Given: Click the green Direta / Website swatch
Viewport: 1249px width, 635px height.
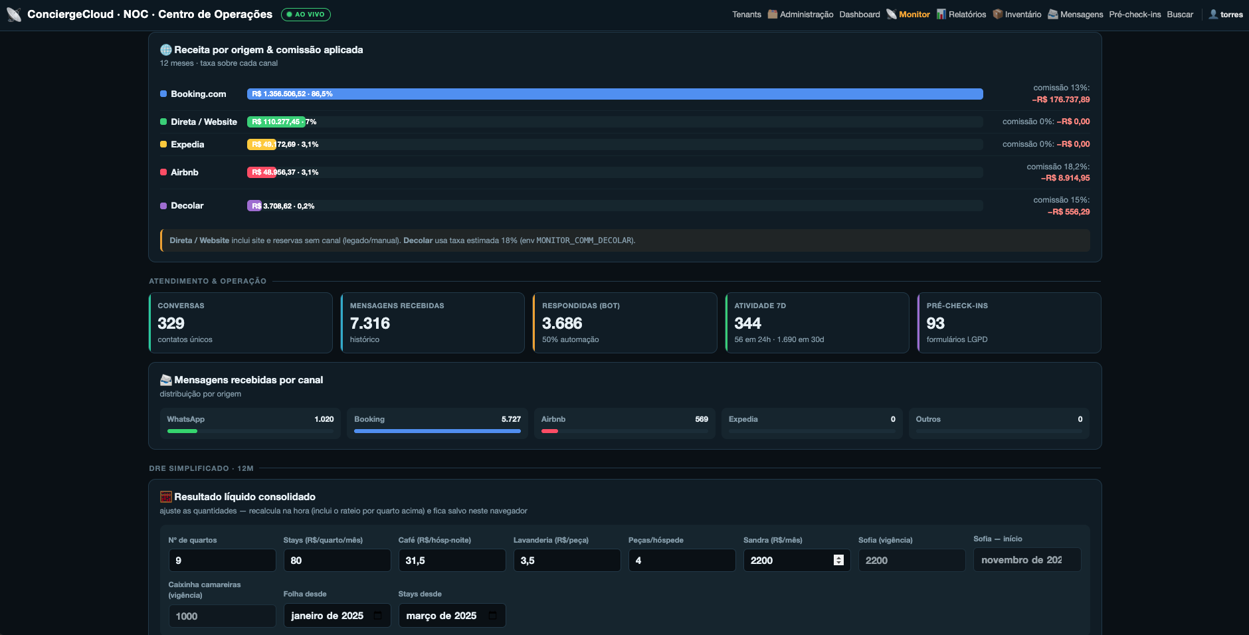Looking at the screenshot, I should tap(163, 122).
